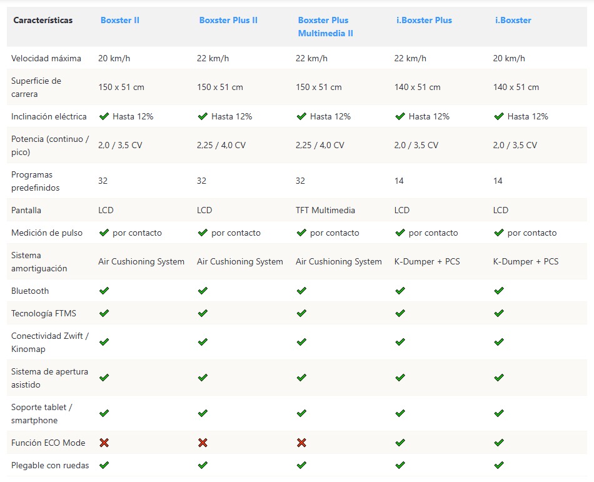
Task: Open the Boxster II product link
Action: click(x=119, y=20)
